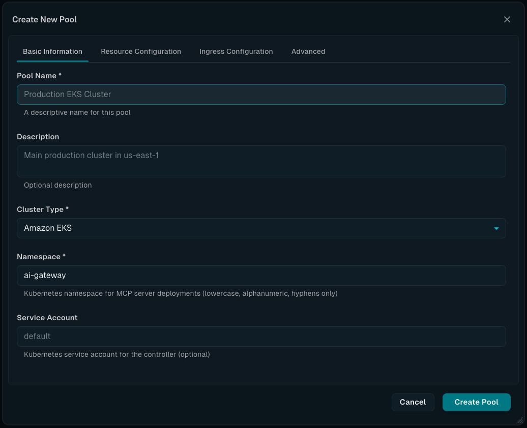
Task: Select the Advanced tab
Action: pos(308,51)
